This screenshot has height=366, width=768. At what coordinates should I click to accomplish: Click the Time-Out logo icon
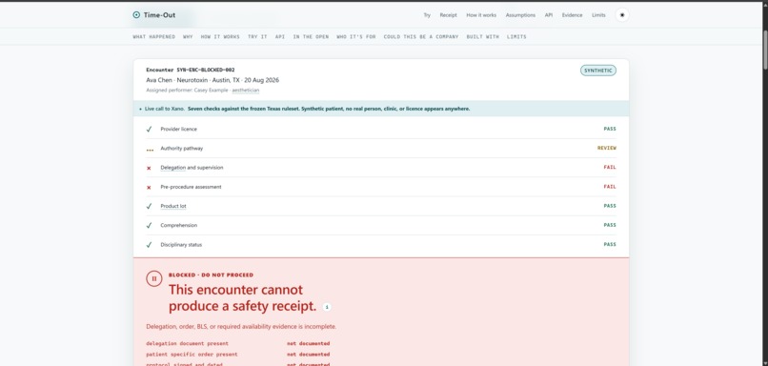tap(136, 15)
